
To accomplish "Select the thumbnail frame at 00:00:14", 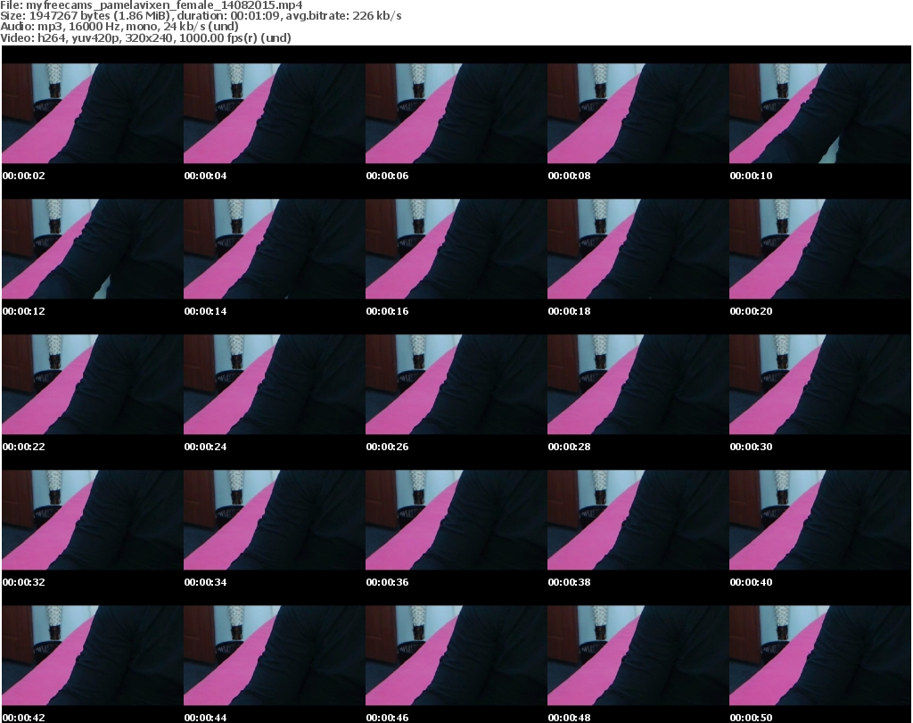I will (x=274, y=249).
